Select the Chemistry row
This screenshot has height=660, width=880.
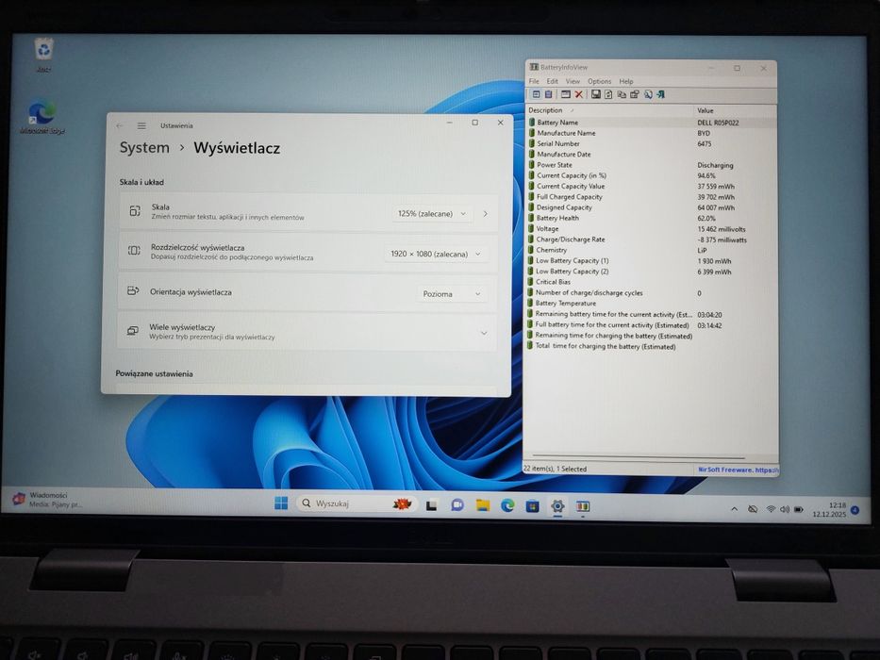(x=651, y=250)
